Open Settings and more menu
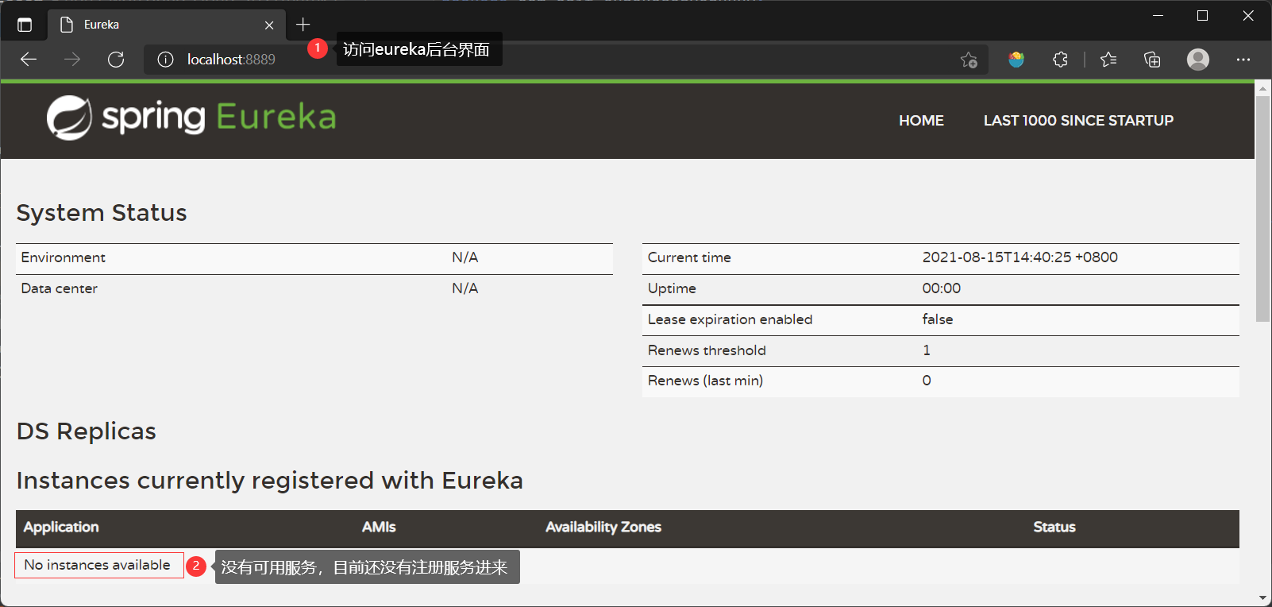The image size is (1272, 607). (x=1243, y=60)
